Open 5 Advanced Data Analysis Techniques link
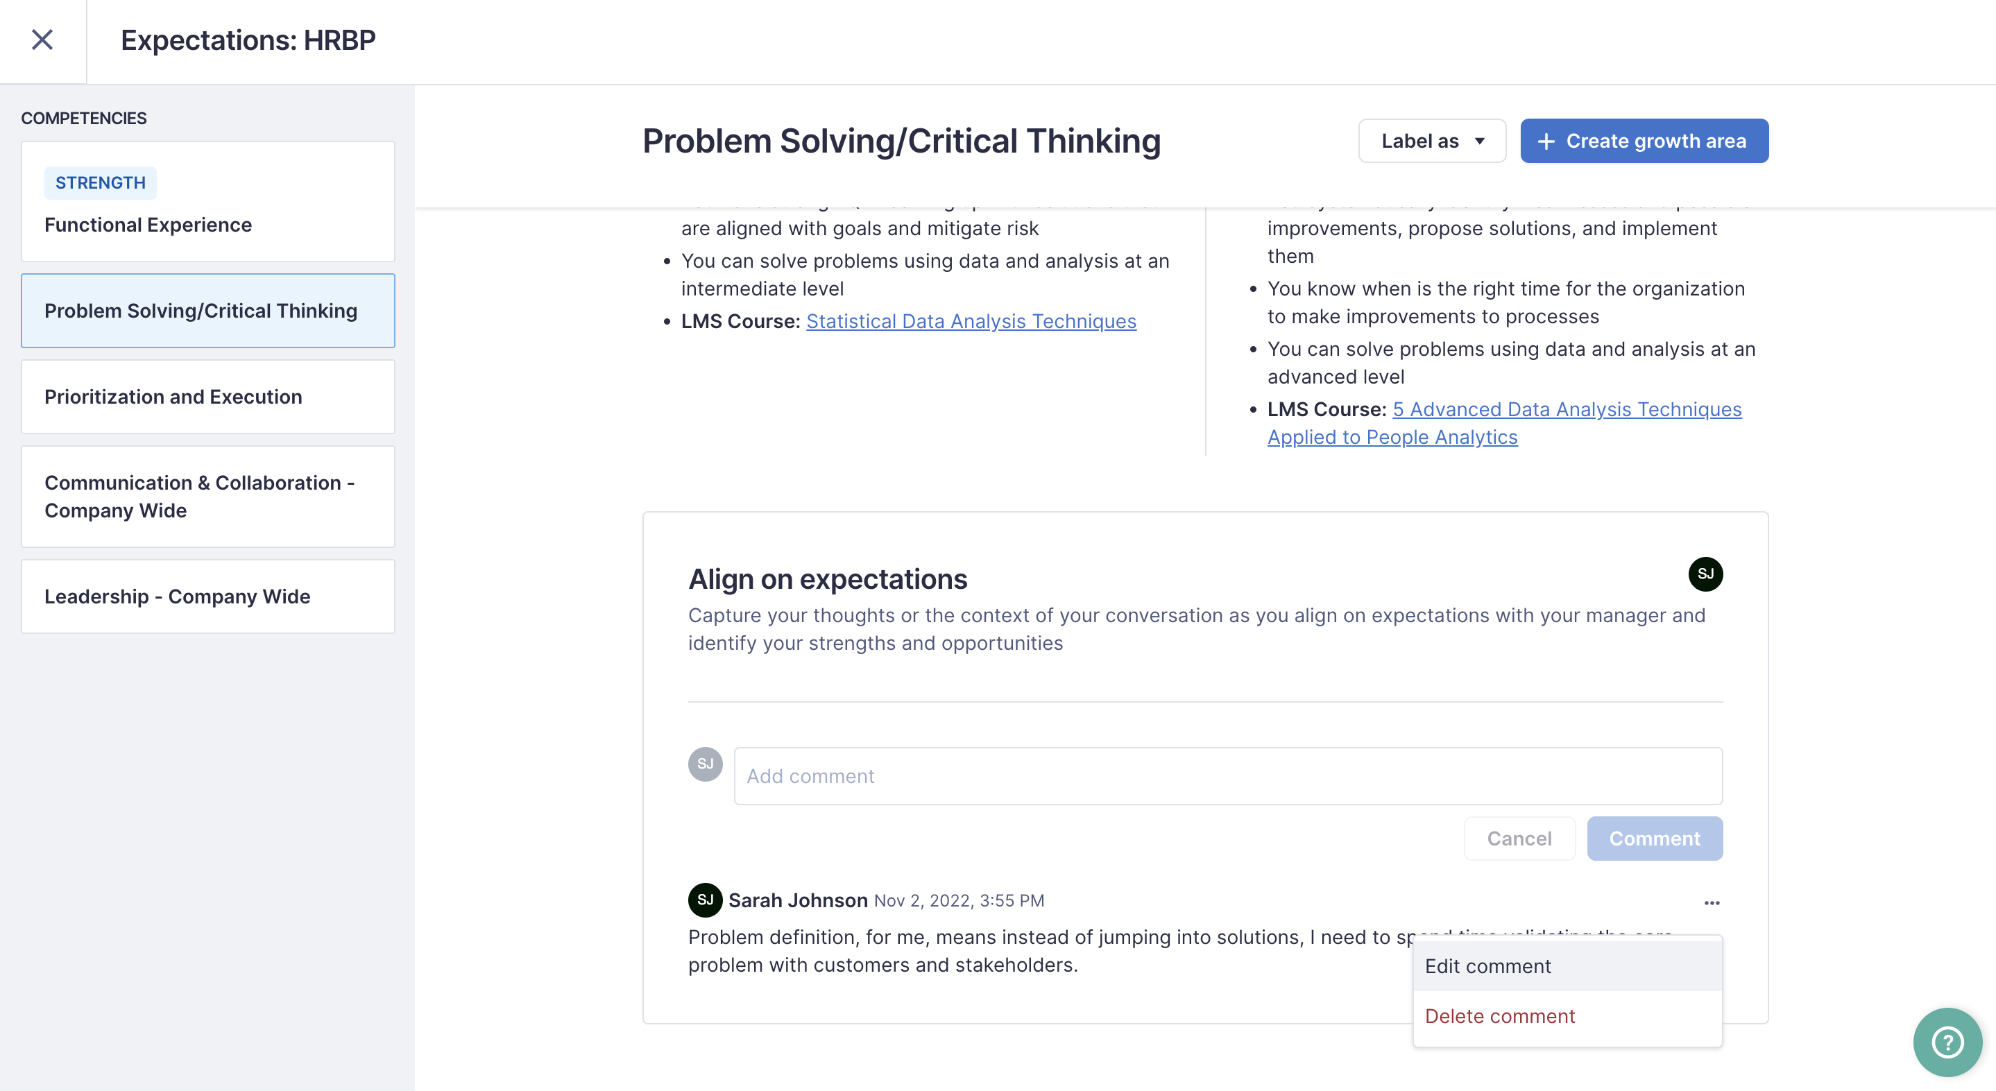The width and height of the screenshot is (1996, 1091). tap(1505, 423)
